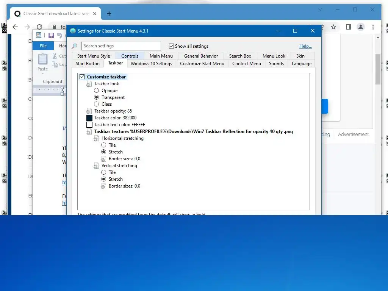Click the search magnifier icon in settings
388x291 pixels.
[x=74, y=46]
